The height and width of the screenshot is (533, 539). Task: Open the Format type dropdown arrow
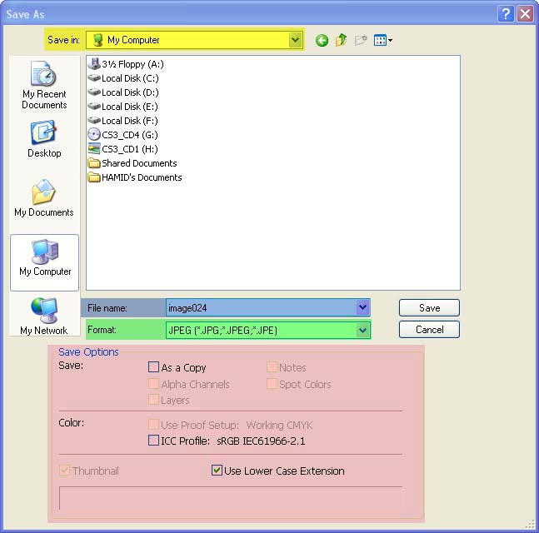pyautogui.click(x=362, y=331)
